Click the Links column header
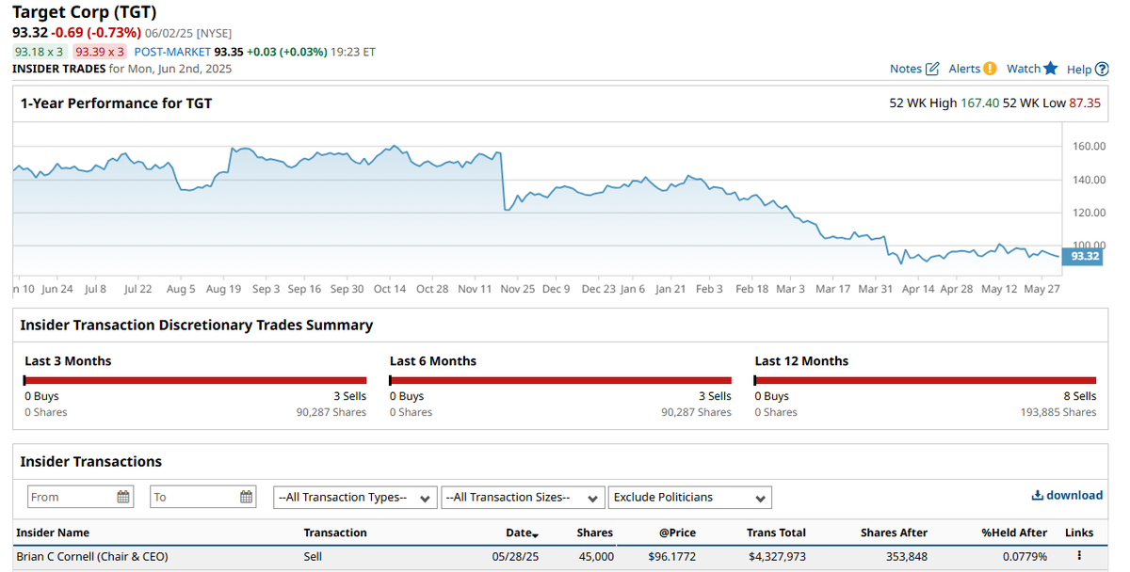Image resolution: width=1130 pixels, height=572 pixels. point(1079,532)
